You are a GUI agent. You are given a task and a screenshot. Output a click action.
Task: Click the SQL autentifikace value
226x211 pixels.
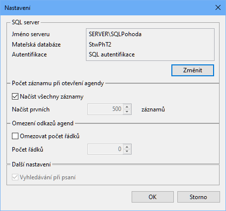point(112,54)
